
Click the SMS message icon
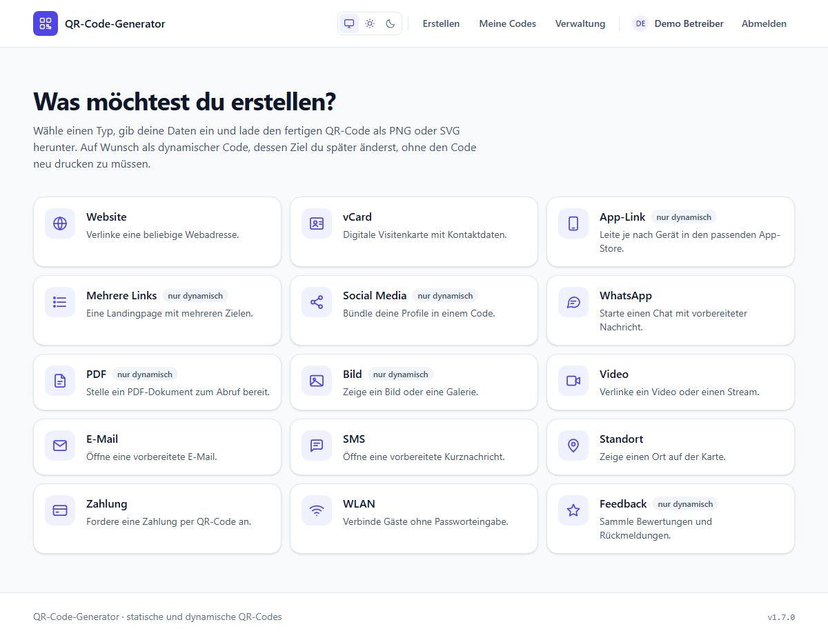[x=317, y=446]
